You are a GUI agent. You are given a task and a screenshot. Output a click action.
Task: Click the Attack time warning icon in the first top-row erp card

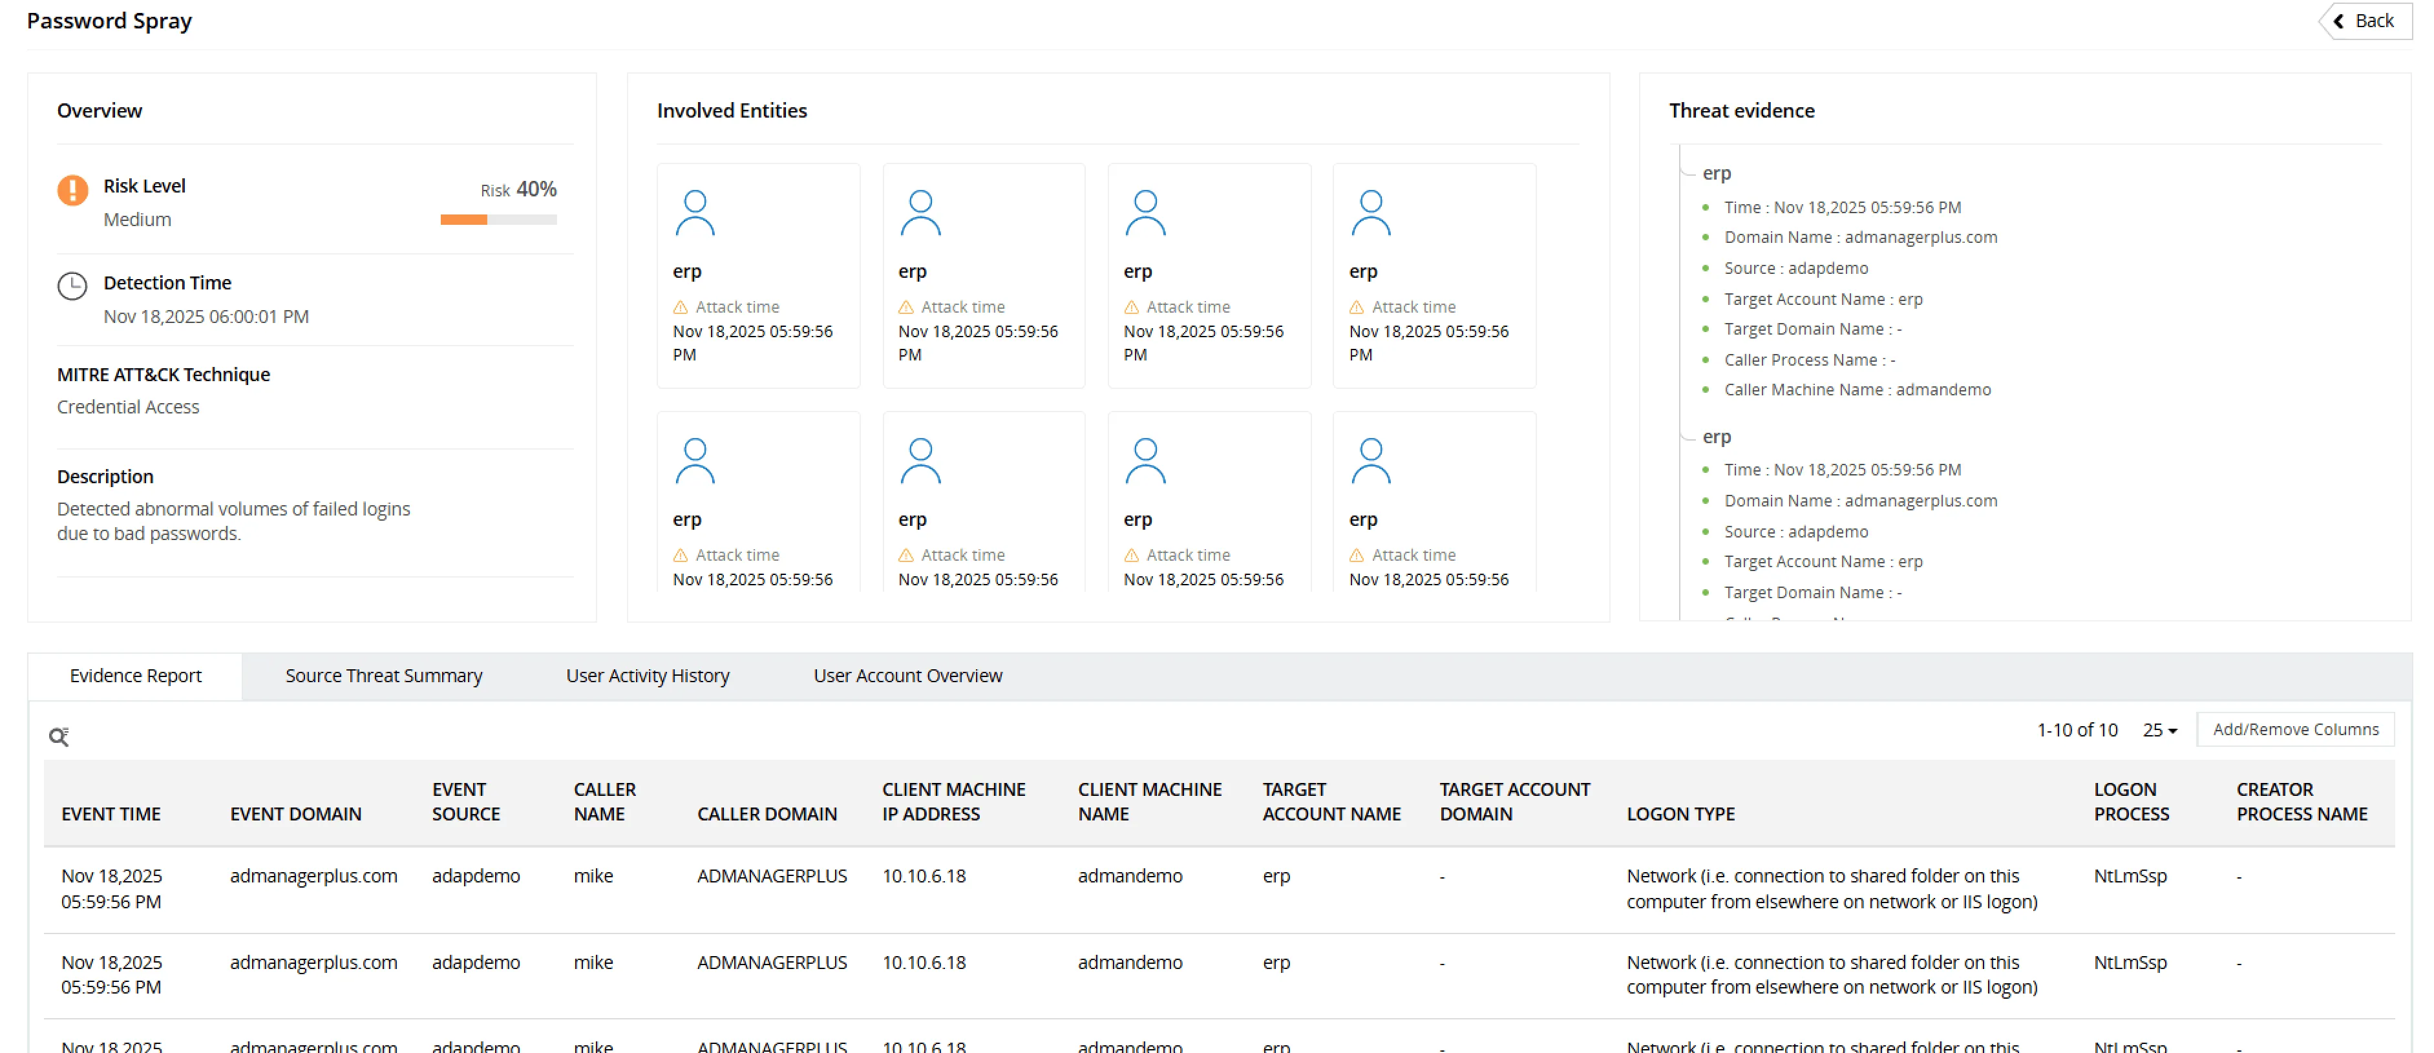coord(681,307)
